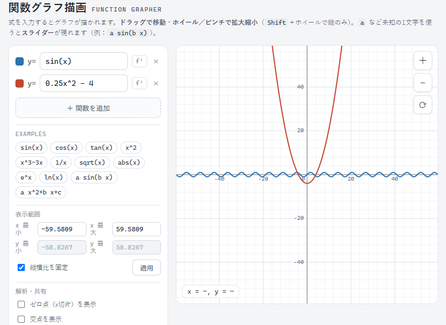Enable 交点を表示 intersections checkbox
The width and height of the screenshot is (446, 325).
[x=21, y=319]
